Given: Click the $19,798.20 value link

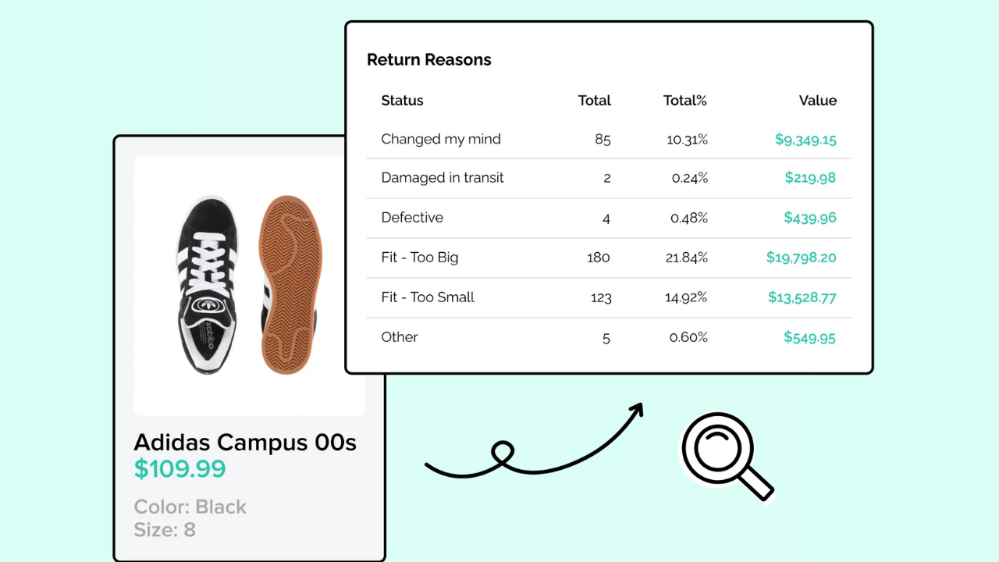Looking at the screenshot, I should point(801,258).
